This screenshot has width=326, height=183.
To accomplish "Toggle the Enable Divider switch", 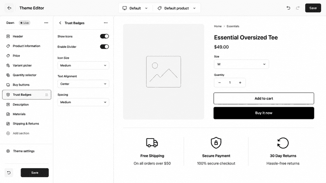I will pyautogui.click(x=104, y=47).
